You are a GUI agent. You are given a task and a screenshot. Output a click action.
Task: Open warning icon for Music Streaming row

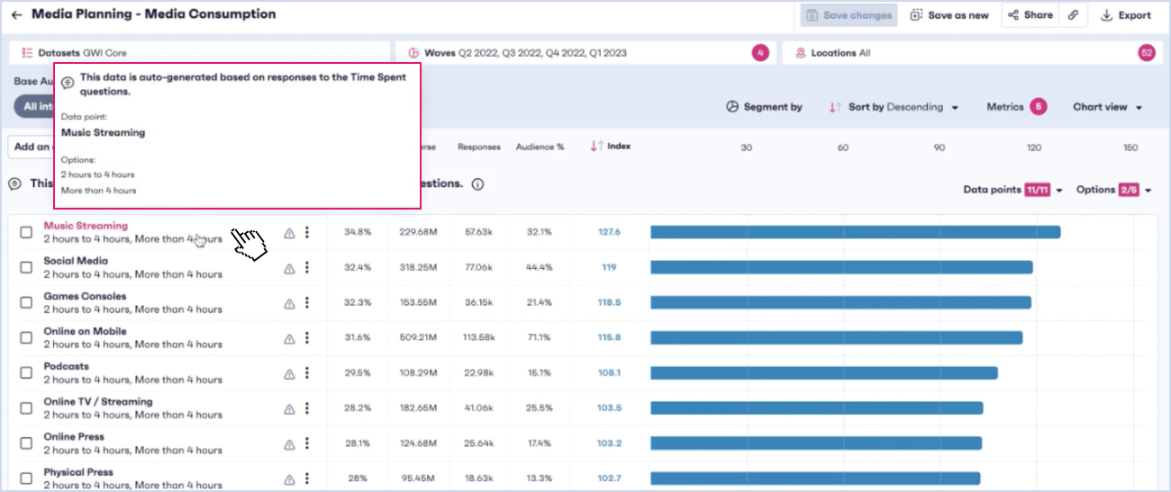click(289, 233)
